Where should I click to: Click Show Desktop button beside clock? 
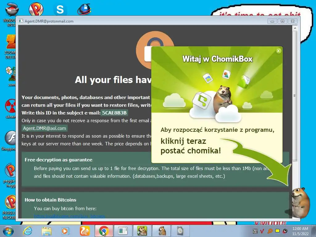(314, 231)
